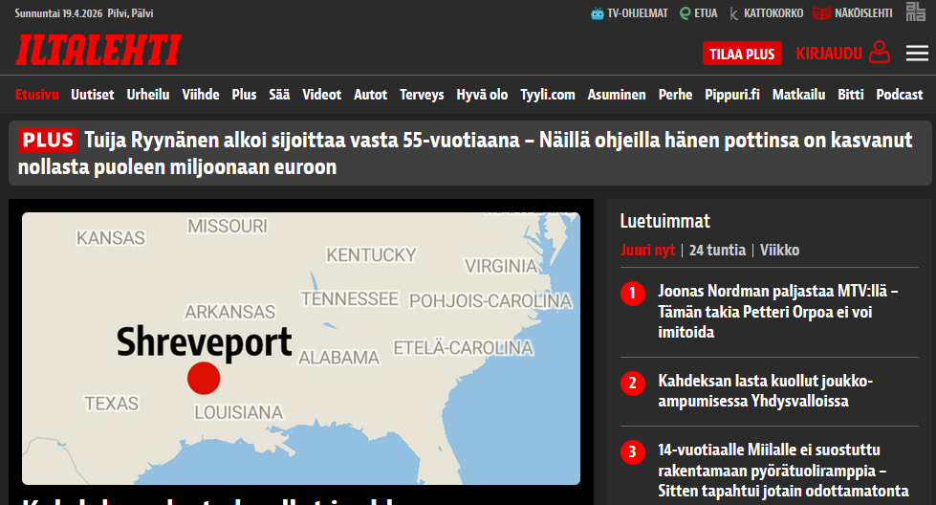Screen dimensions: 936x505
Task: Open the Podcast section
Action: tap(900, 95)
